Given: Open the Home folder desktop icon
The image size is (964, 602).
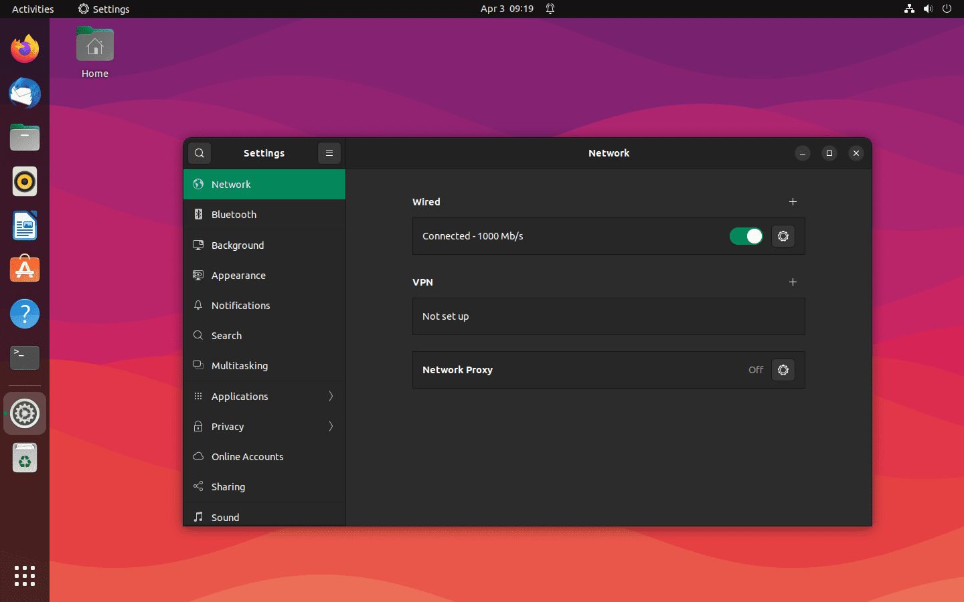Looking at the screenshot, I should click(95, 53).
